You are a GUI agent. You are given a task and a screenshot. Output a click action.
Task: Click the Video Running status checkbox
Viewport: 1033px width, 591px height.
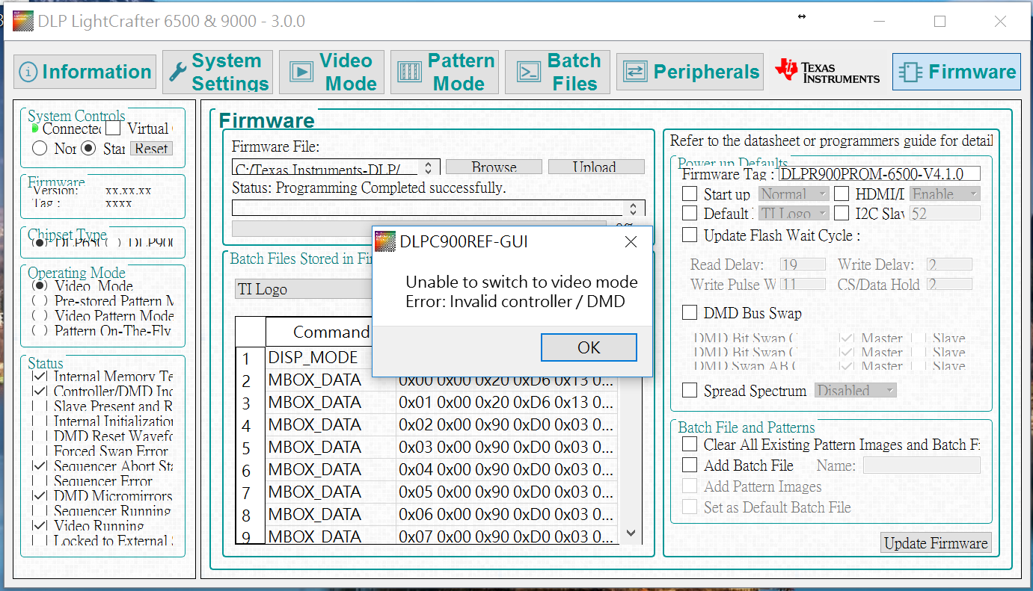tap(39, 526)
